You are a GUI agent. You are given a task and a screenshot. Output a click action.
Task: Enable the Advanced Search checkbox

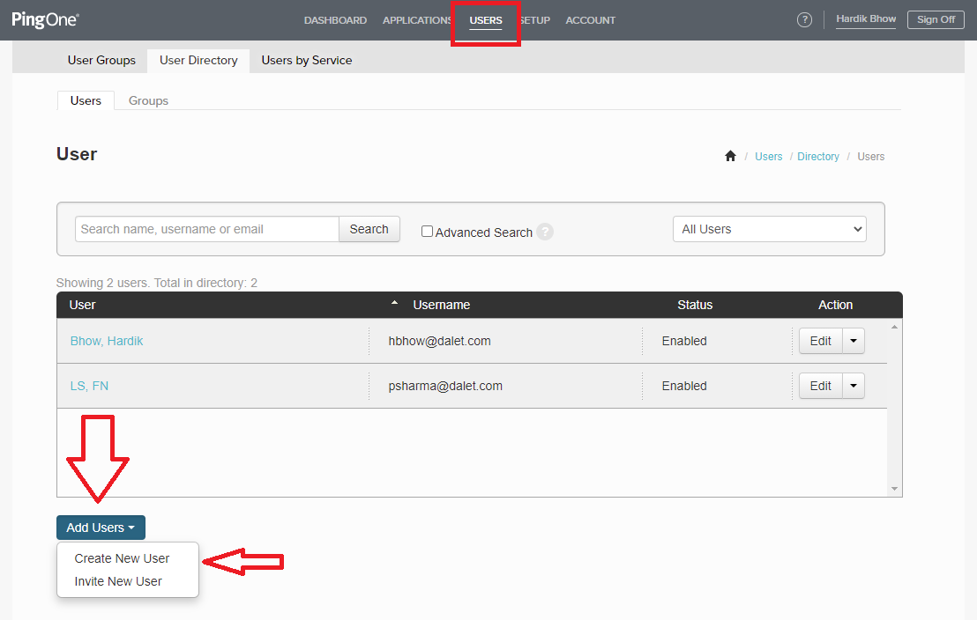pos(427,232)
